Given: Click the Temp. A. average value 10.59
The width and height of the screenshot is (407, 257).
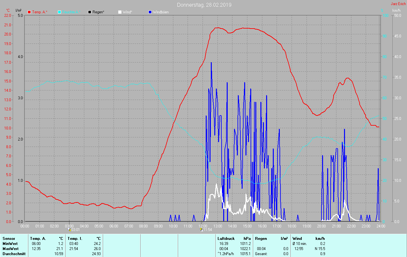Looking at the screenshot, I should click(59, 254).
